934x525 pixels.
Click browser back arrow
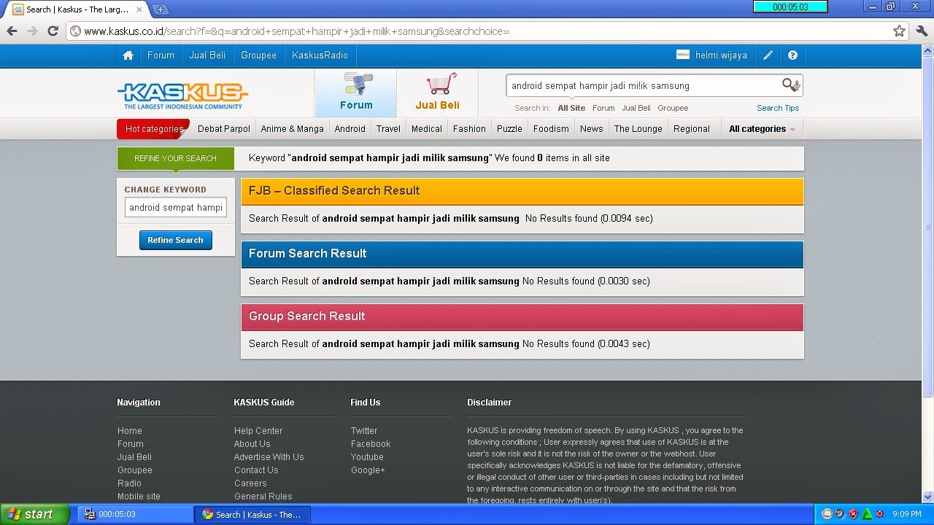coord(12,31)
